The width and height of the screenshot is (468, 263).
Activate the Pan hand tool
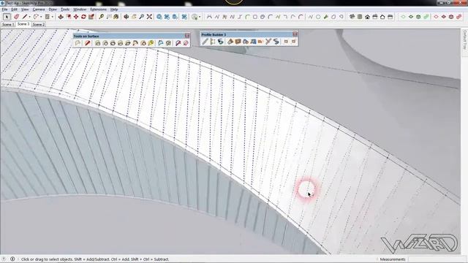[x=134, y=17]
